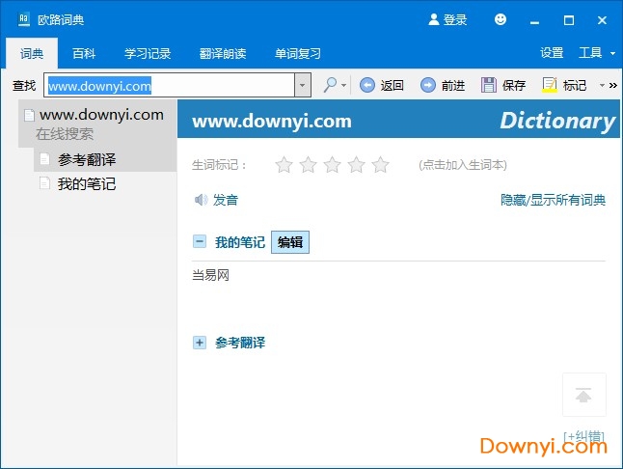Click the www.downyi.com entry title header
This screenshot has width=623, height=469.
coord(272,121)
